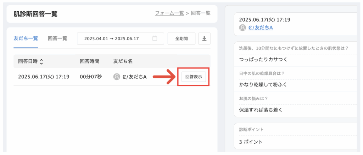Open the フォーム一覧 breadcrumb link
This screenshot has width=363, height=155.
[169, 13]
